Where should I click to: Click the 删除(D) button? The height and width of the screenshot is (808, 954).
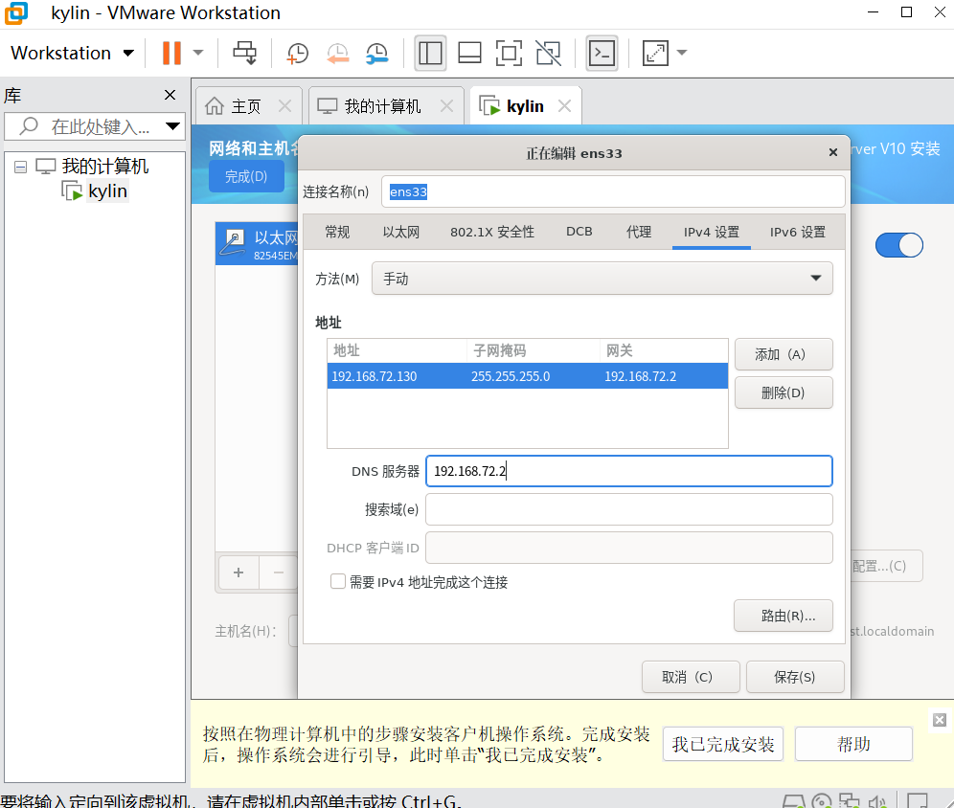(784, 393)
